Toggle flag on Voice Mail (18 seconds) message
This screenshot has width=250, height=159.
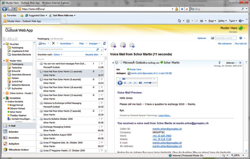coord(102,87)
